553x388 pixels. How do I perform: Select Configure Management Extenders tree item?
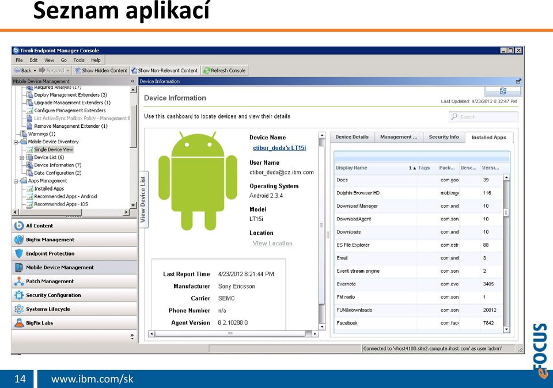[70, 111]
